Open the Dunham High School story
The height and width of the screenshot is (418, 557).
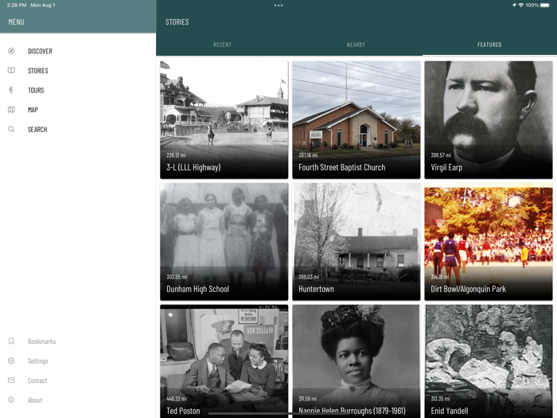(224, 242)
